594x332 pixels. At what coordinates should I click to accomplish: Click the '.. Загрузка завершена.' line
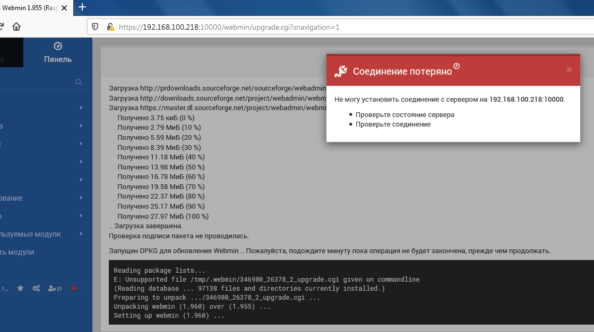[x=146, y=226]
